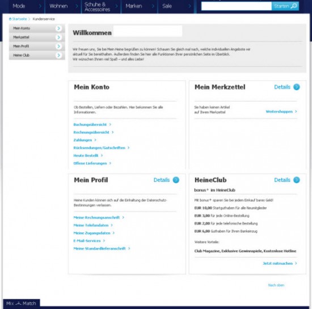Open the Marken menu item
The width and height of the screenshot is (312, 309).
tap(140, 6)
